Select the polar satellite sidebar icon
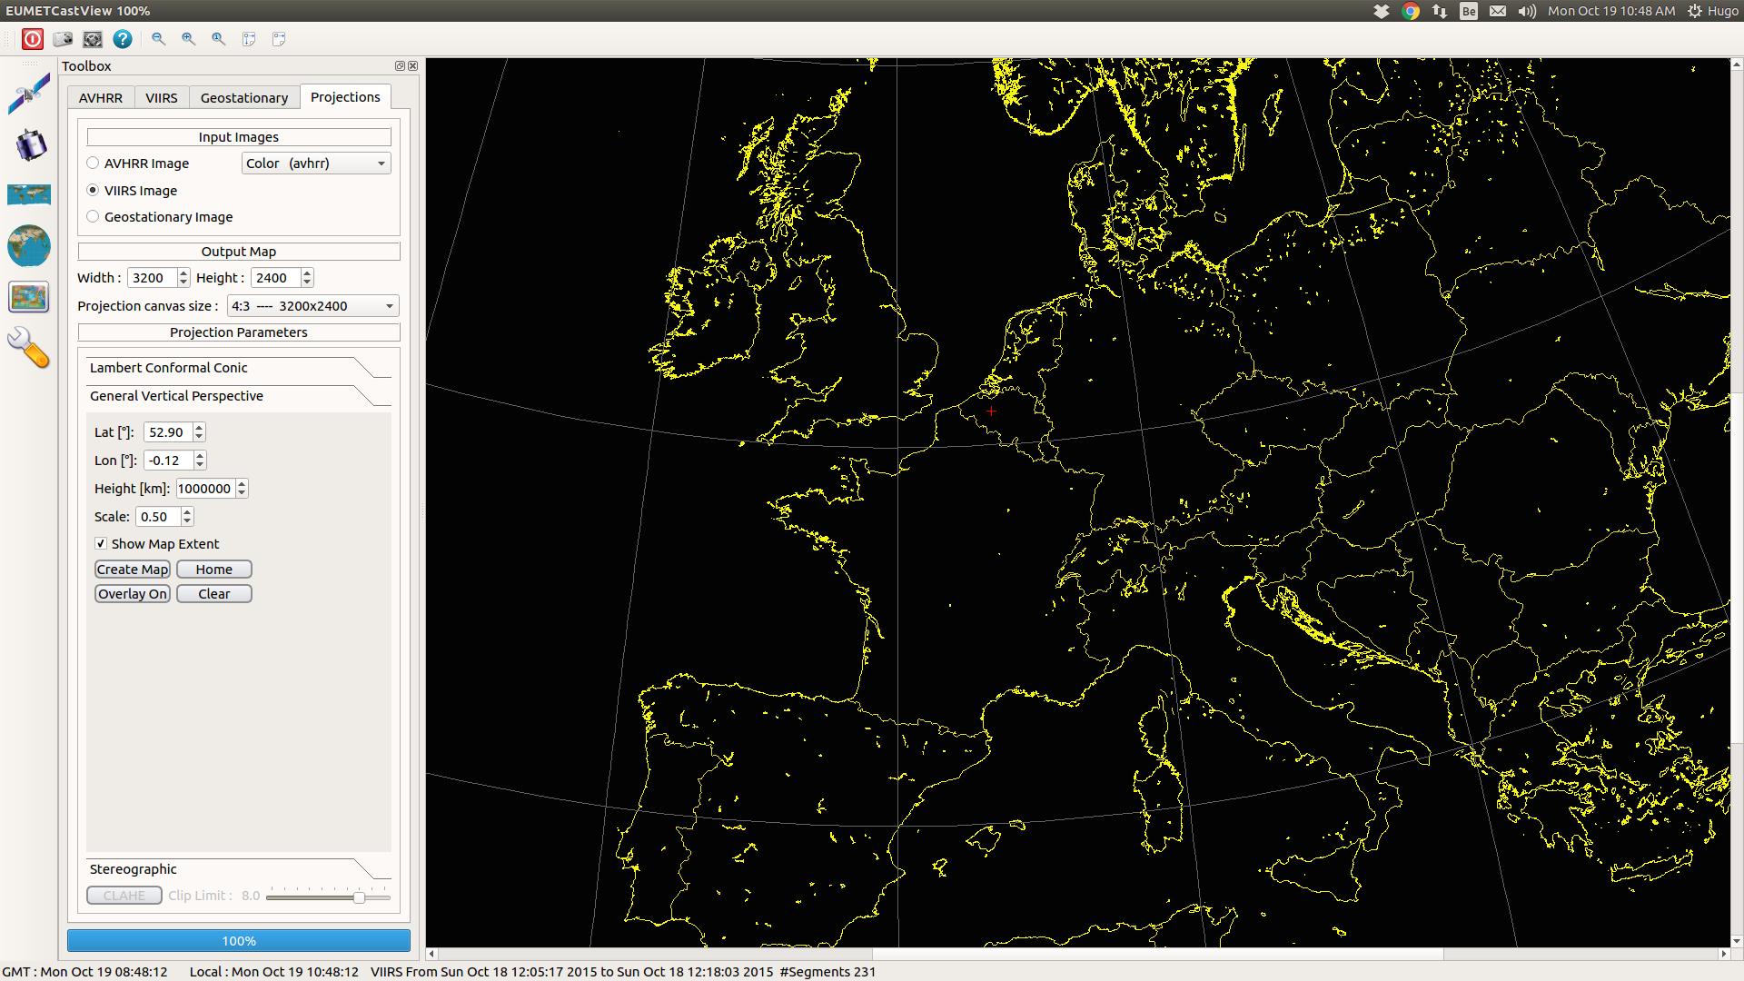This screenshot has width=1744, height=981. tap(29, 94)
